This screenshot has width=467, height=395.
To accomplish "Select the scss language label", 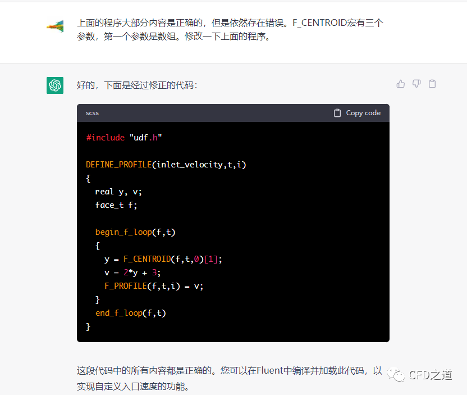I will pyautogui.click(x=91, y=112).
